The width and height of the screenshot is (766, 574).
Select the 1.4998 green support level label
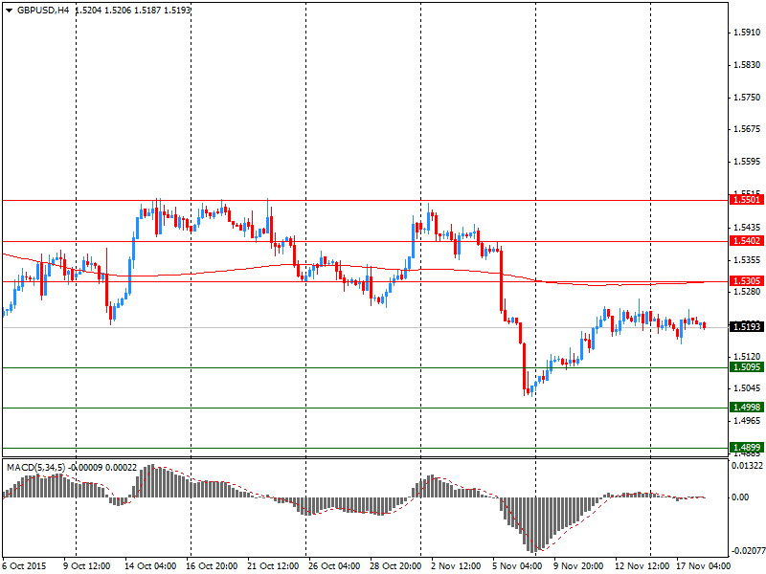click(747, 408)
